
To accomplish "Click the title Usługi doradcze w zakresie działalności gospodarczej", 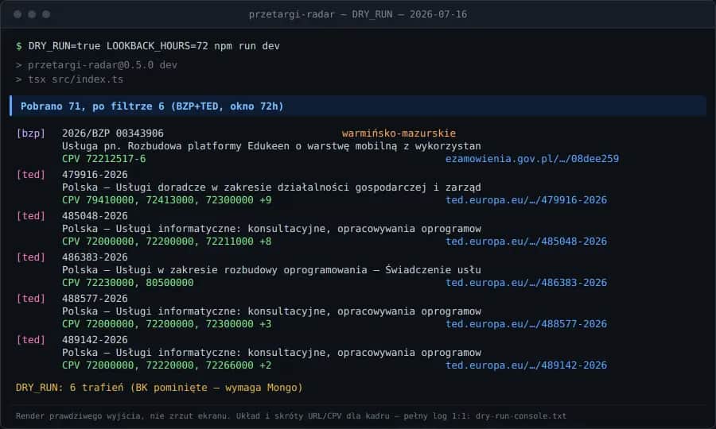I will [x=271, y=187].
